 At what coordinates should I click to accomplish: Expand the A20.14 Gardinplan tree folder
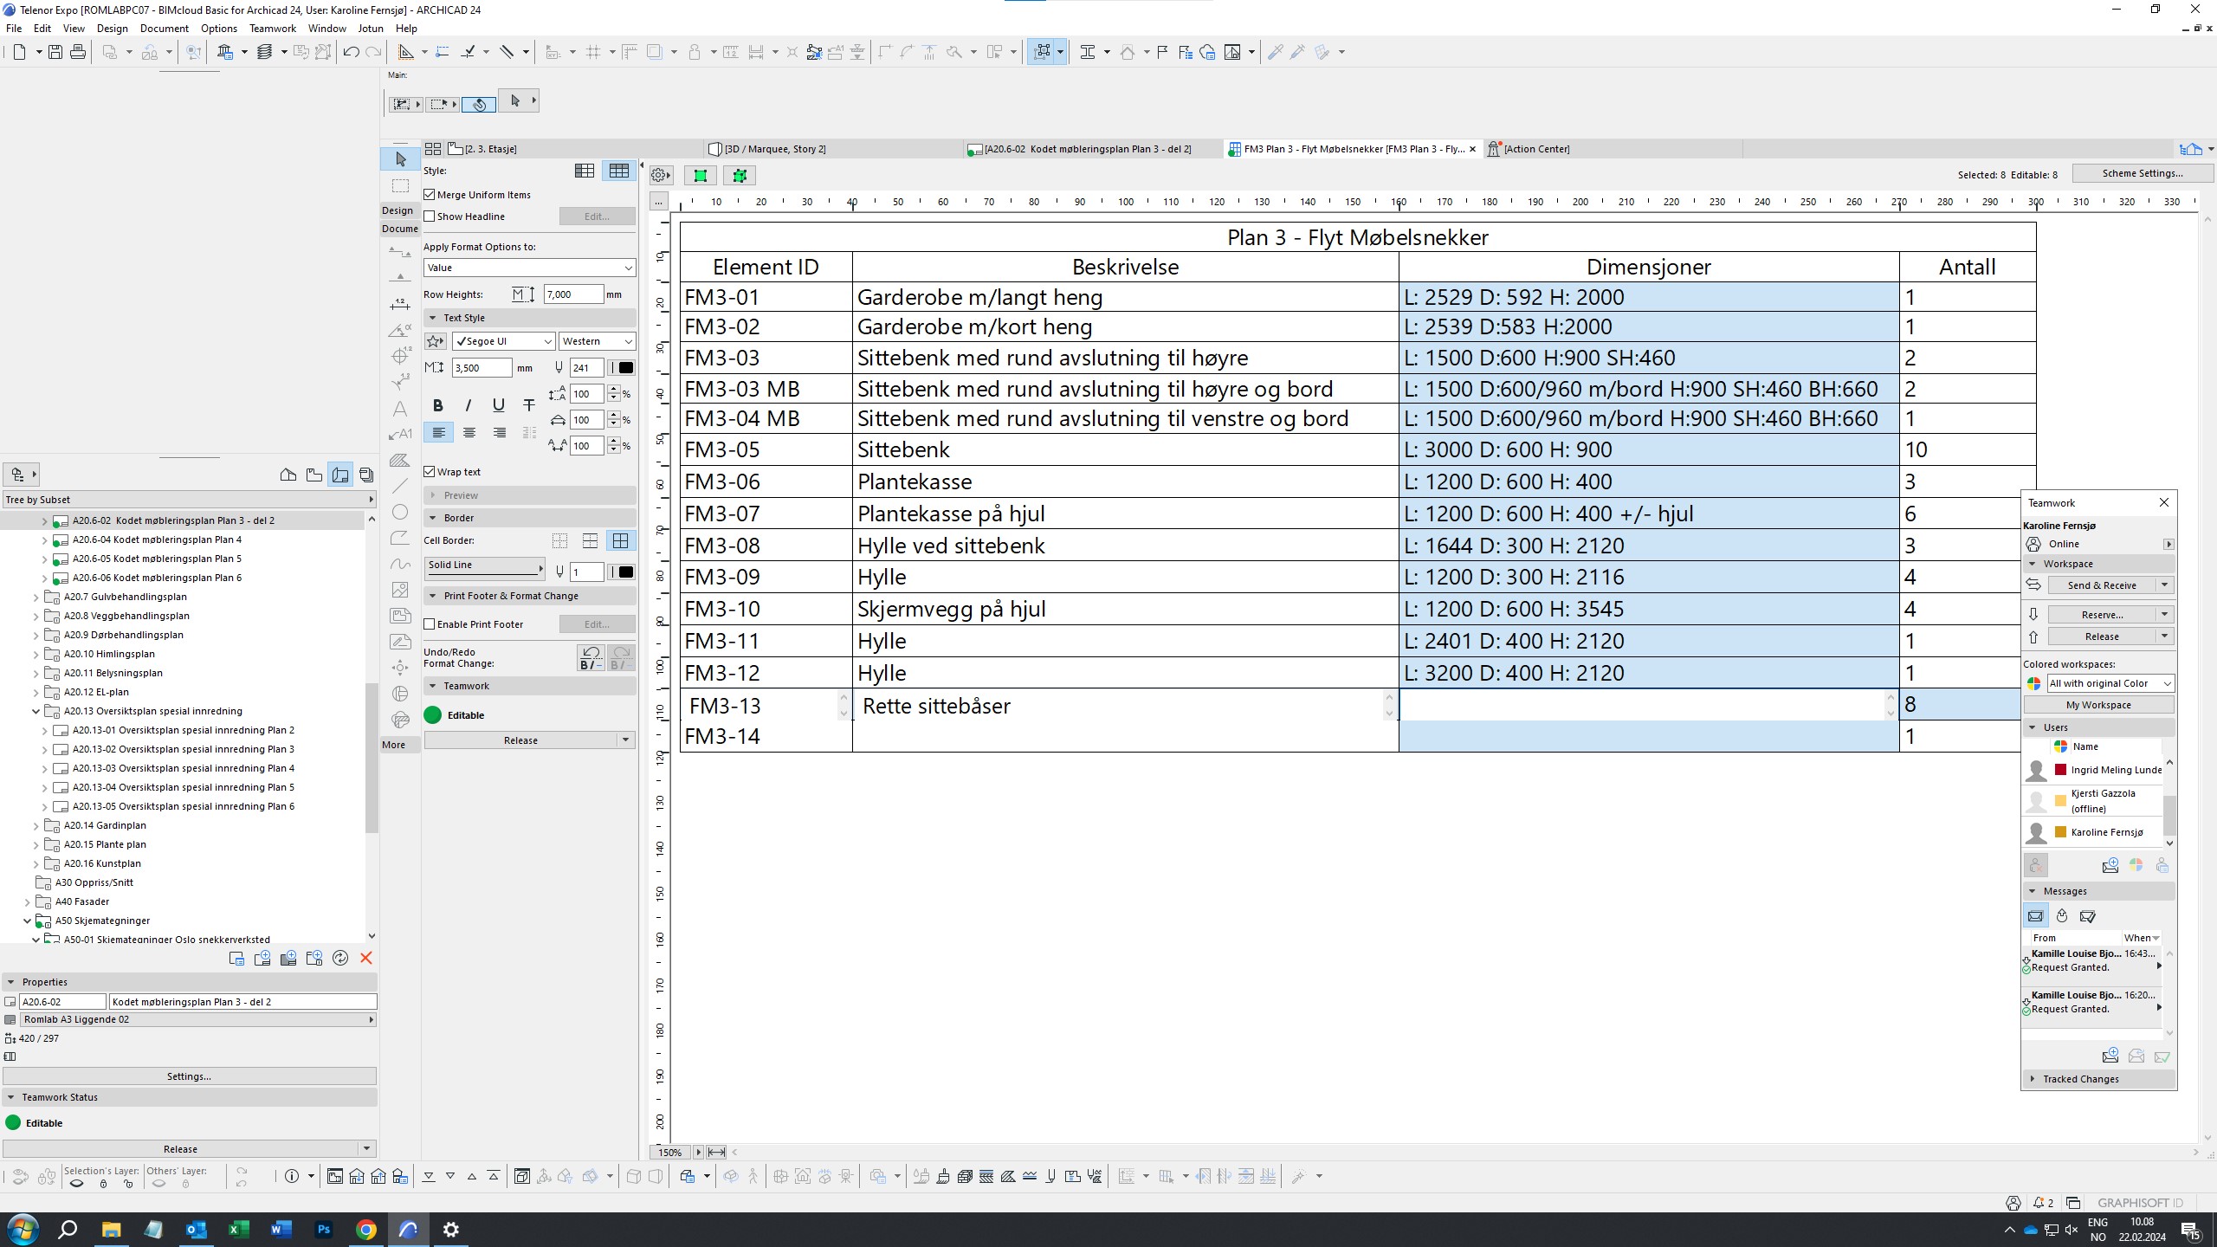36,825
